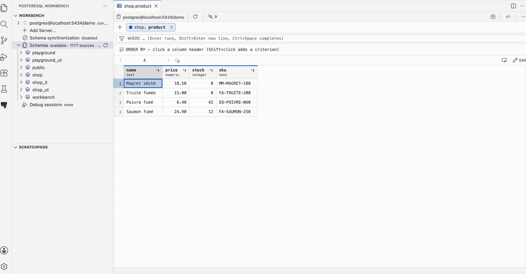The width and height of the screenshot is (526, 274).
Task: Go to previous page with left chevron
Action: tap(120, 60)
